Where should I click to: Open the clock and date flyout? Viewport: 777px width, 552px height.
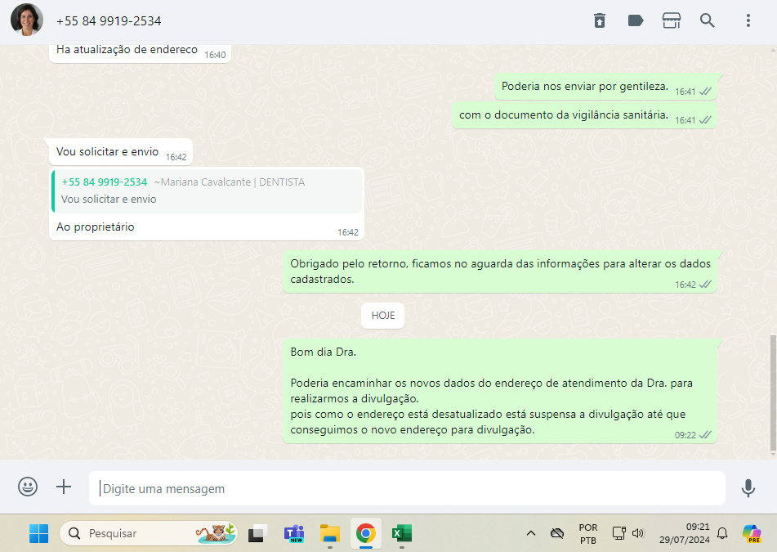click(x=685, y=533)
